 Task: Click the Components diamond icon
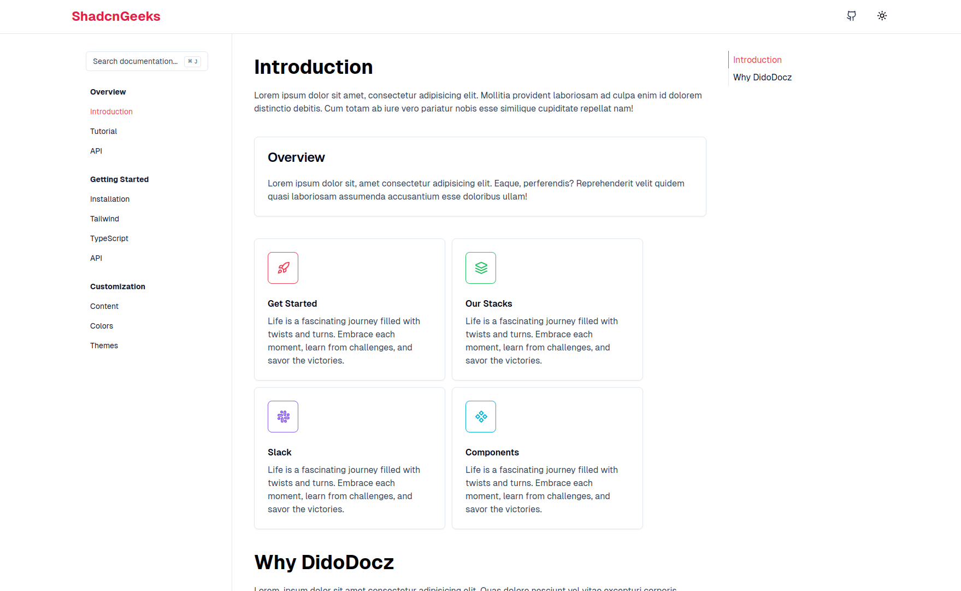pos(481,417)
